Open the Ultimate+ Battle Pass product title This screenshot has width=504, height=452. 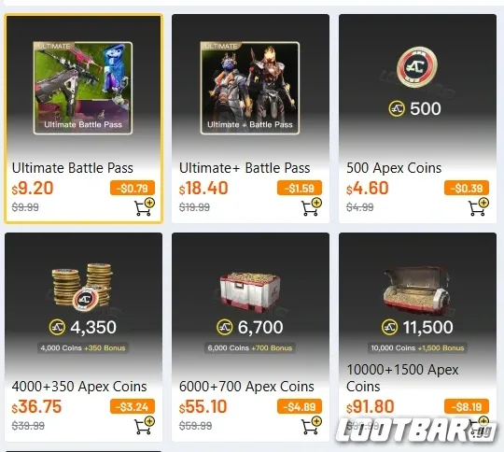point(245,168)
